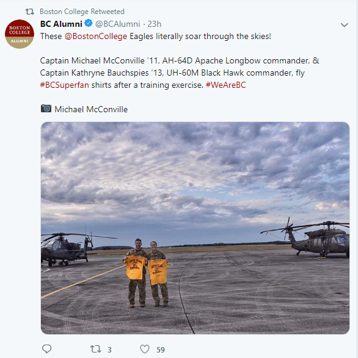The image size is (358, 358).
Task: Click the like count 59
Action: [160, 349]
